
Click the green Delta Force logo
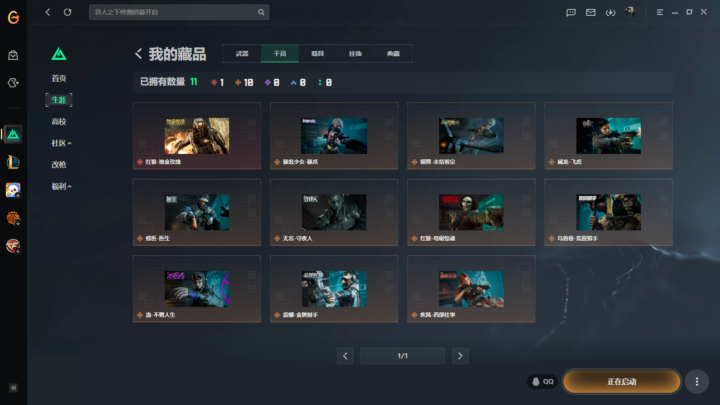(x=59, y=54)
